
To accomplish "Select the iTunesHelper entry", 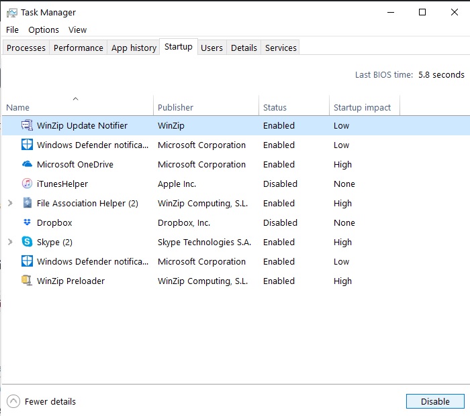I will click(x=62, y=184).
